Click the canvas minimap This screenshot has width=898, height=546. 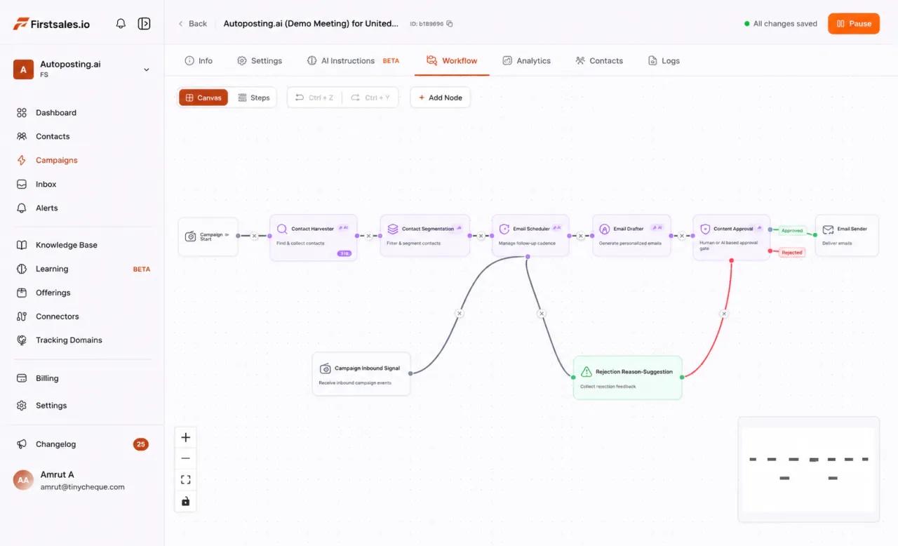point(808,470)
